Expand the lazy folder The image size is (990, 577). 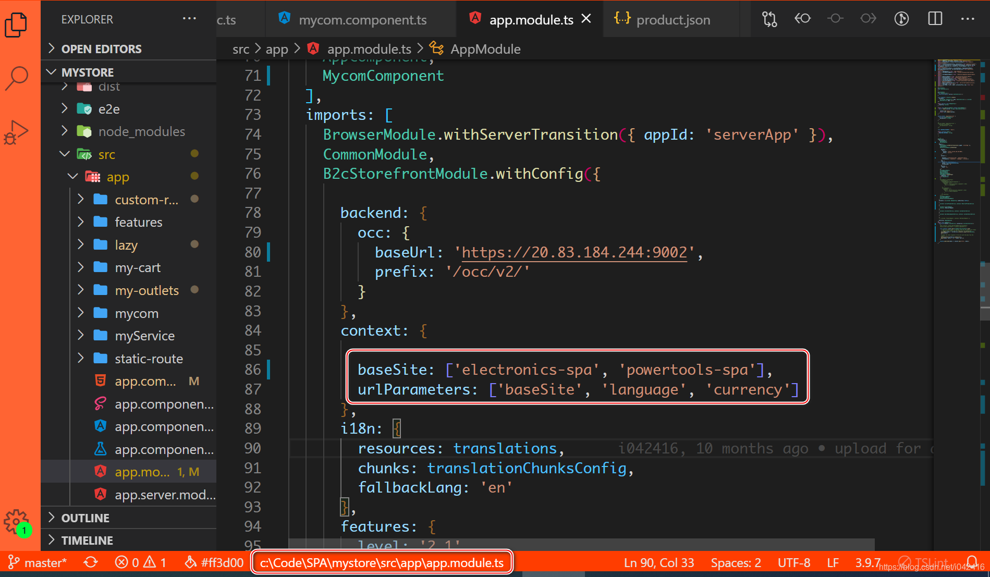coord(128,245)
